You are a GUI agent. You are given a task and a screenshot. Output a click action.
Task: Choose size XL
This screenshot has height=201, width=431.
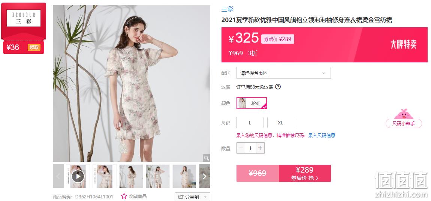(x=281, y=123)
